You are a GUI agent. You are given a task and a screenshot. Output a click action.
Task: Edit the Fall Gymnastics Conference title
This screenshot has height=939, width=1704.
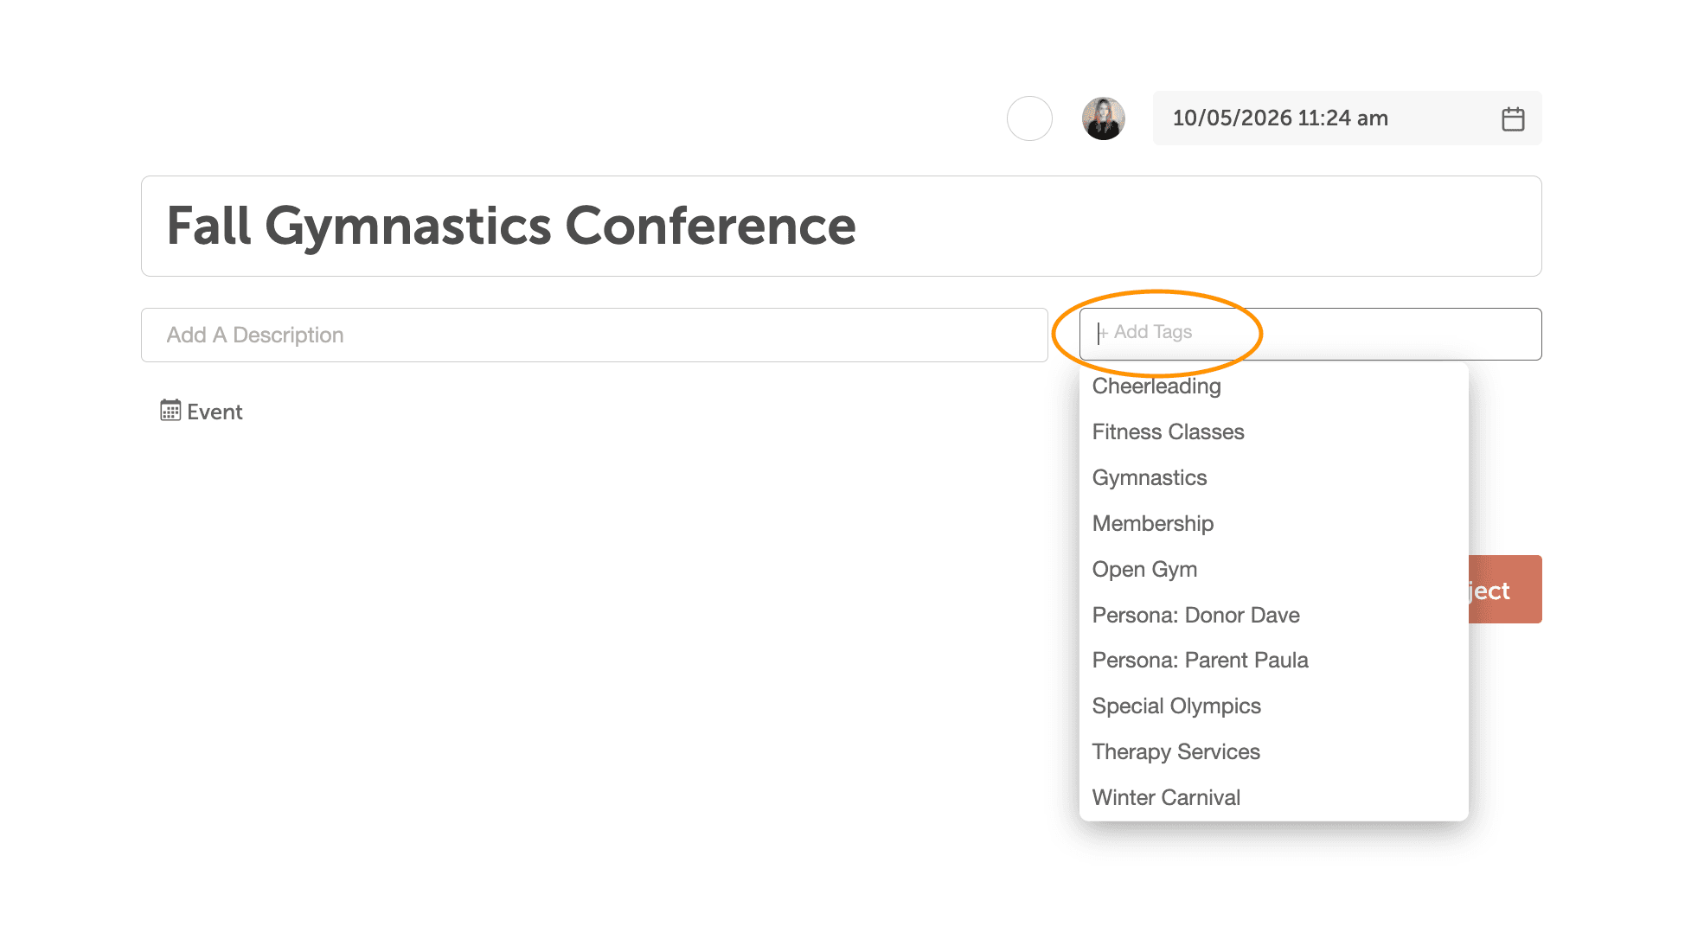[x=841, y=227]
